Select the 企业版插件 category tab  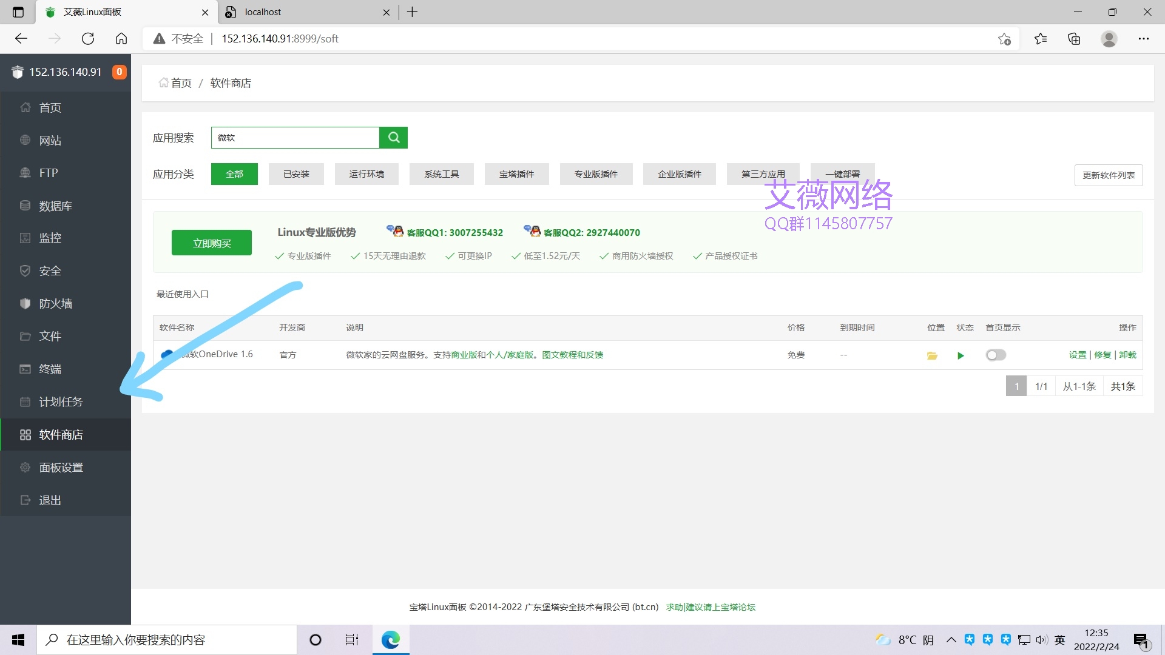tap(680, 174)
